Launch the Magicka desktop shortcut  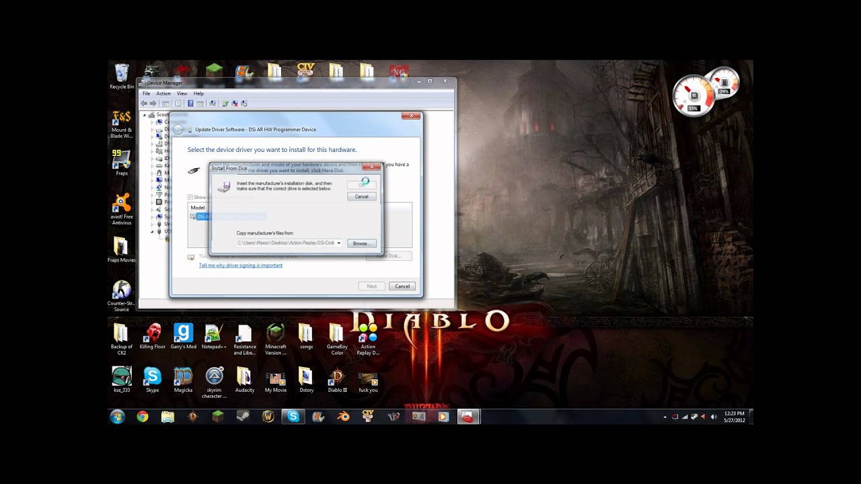[x=183, y=380]
